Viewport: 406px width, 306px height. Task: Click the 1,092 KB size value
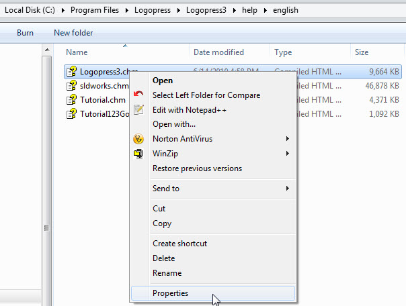(x=384, y=113)
